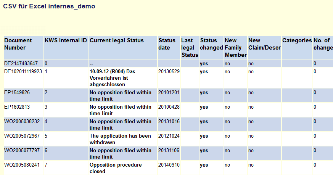Select document number WO2005080241
This screenshot has width=333, height=175.
coord(22,165)
